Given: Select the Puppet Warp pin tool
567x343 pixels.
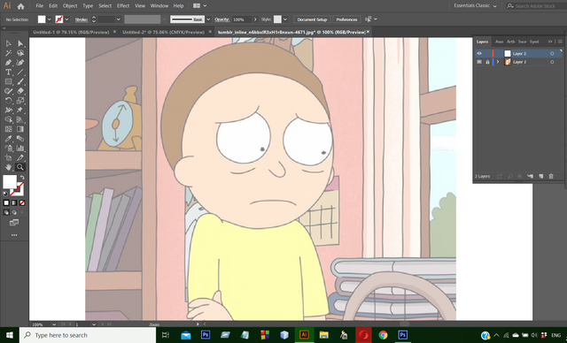Looking at the screenshot, I should 20,110.
